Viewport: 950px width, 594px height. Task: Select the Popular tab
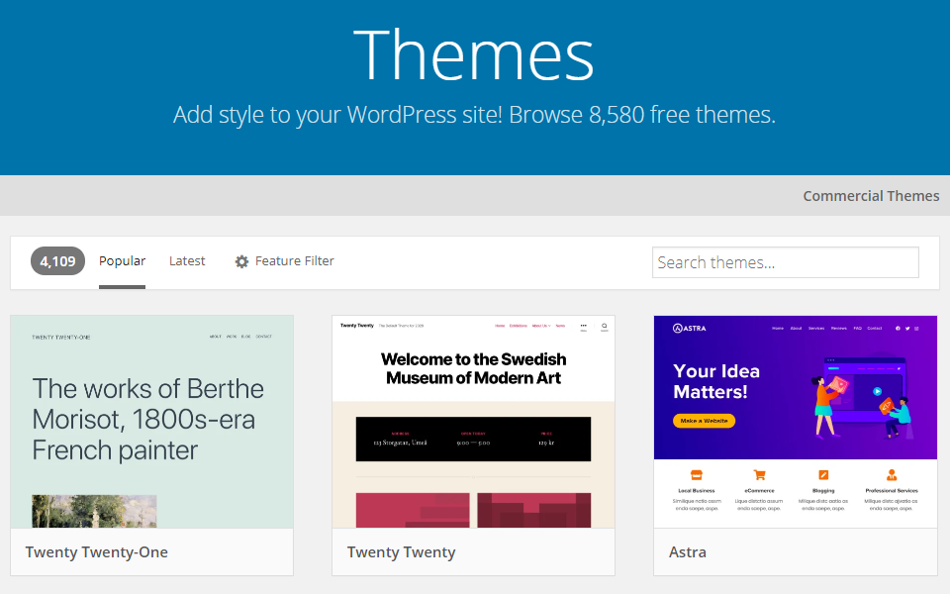tap(122, 260)
